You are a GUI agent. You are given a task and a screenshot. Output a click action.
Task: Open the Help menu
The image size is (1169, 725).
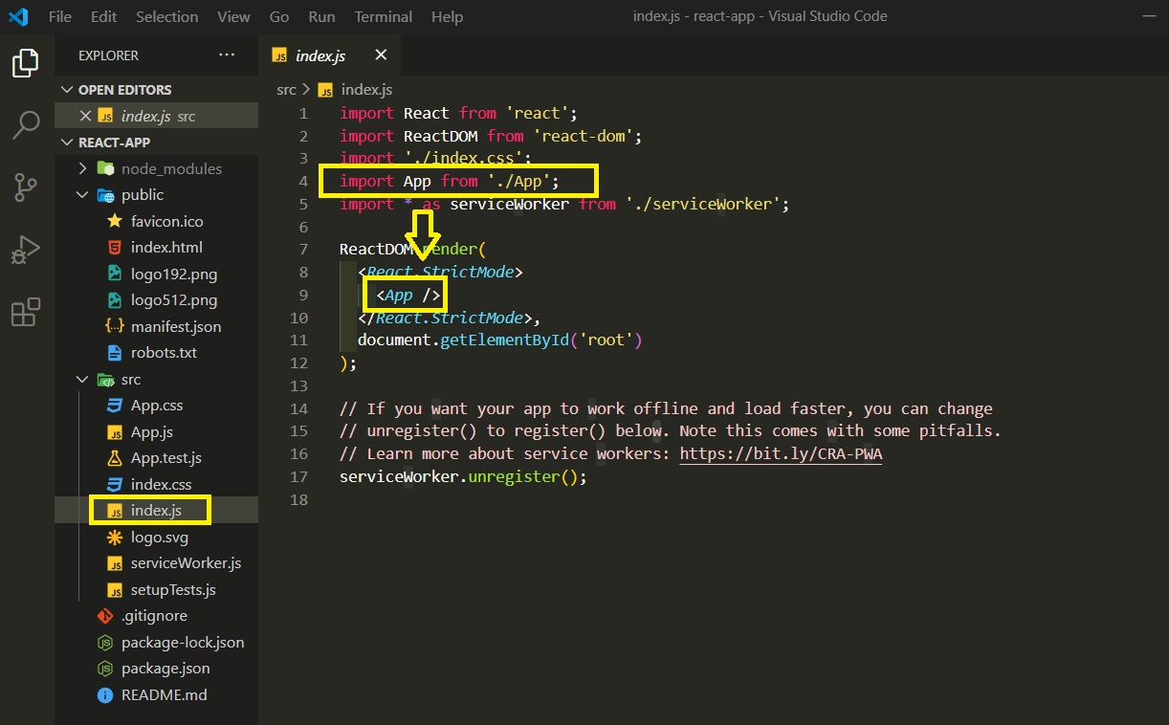click(x=447, y=16)
